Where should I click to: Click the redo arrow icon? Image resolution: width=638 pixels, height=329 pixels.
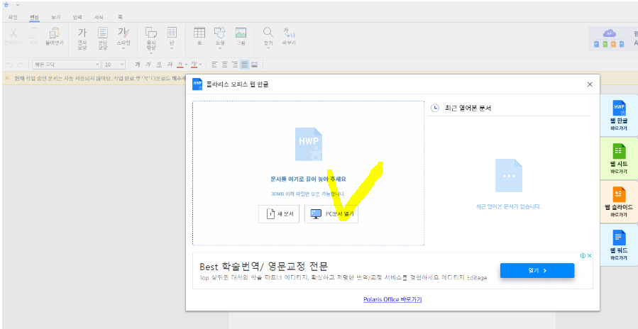pyautogui.click(x=21, y=65)
